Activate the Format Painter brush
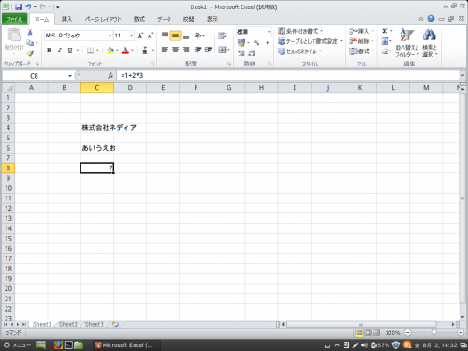The image size is (468, 351). (x=30, y=53)
